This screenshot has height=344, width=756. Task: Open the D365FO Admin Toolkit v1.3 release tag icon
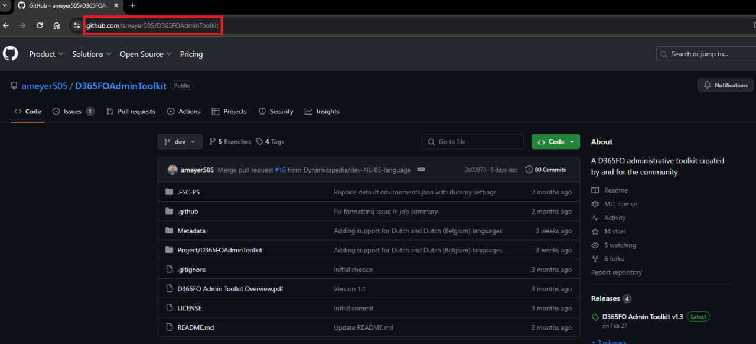(x=595, y=316)
